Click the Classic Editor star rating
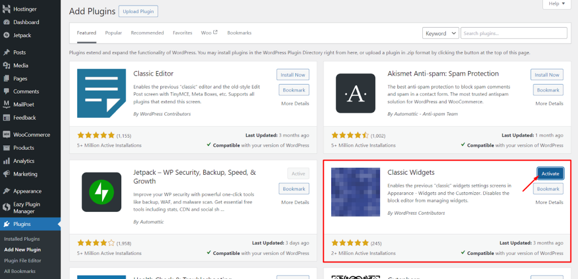This screenshot has height=279, width=578. [96, 135]
